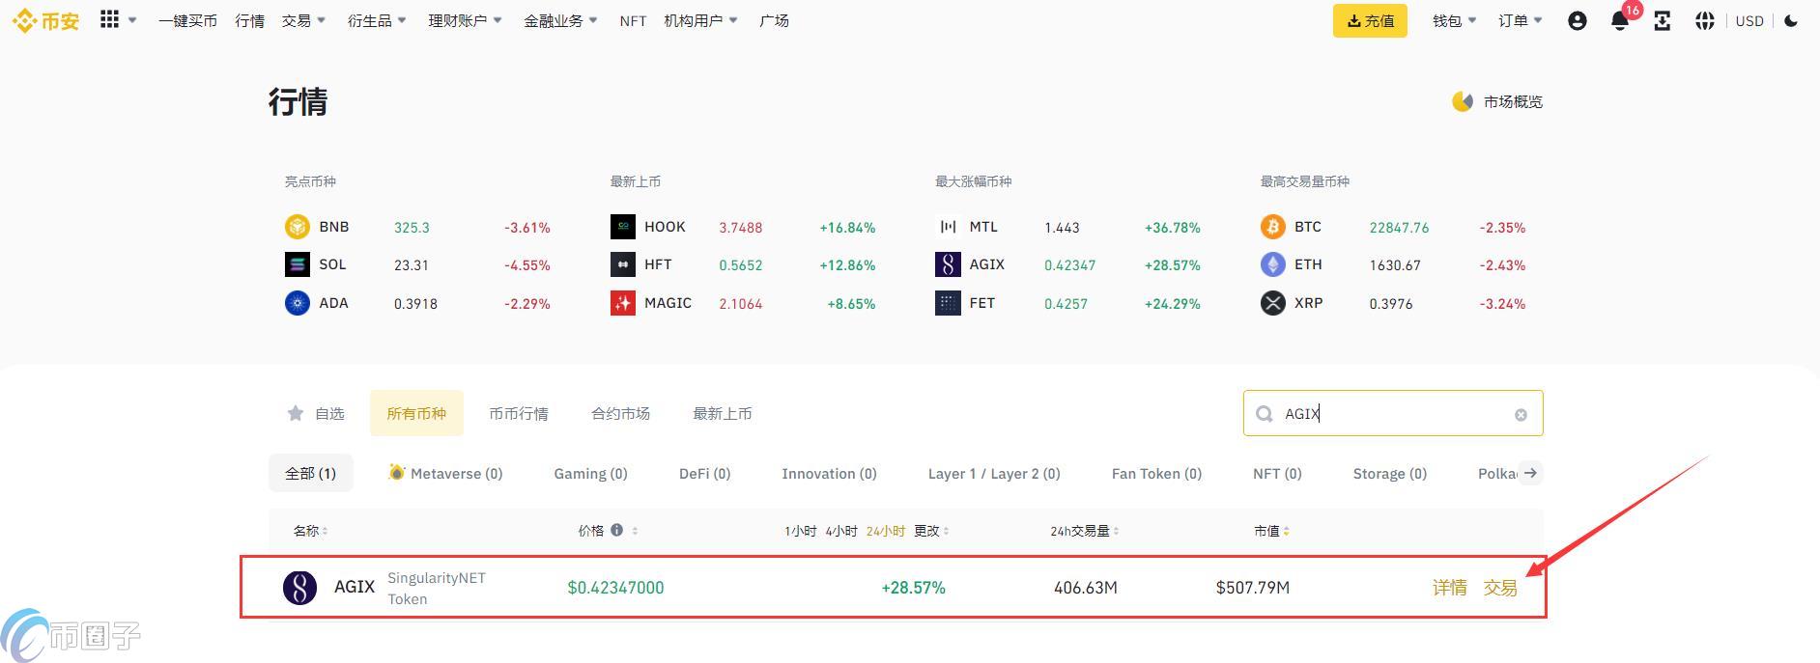Click the AGIX icon in 最大涨幅币种
Image resolution: width=1820 pixels, height=663 pixels.
tap(948, 264)
